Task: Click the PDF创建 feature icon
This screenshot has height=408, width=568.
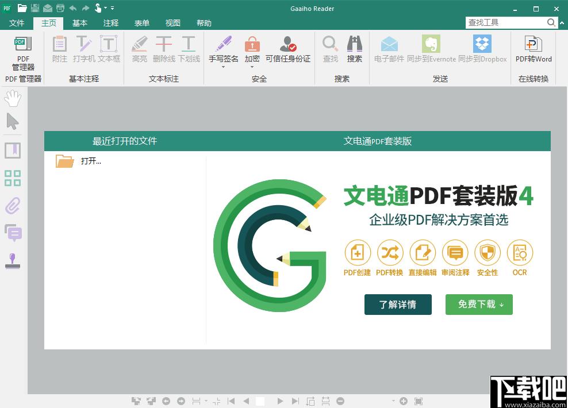Action: (357, 253)
